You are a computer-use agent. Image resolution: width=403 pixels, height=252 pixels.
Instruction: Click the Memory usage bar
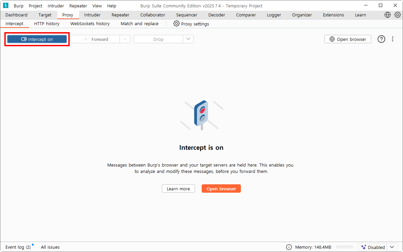tap(345, 247)
